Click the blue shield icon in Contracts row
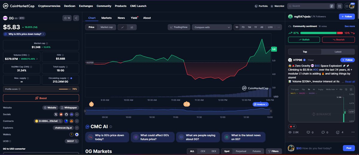 click(x=66, y=121)
